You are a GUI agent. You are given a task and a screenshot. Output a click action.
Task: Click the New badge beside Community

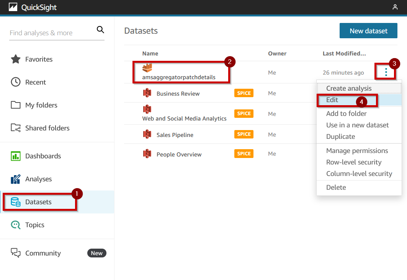[x=97, y=253]
